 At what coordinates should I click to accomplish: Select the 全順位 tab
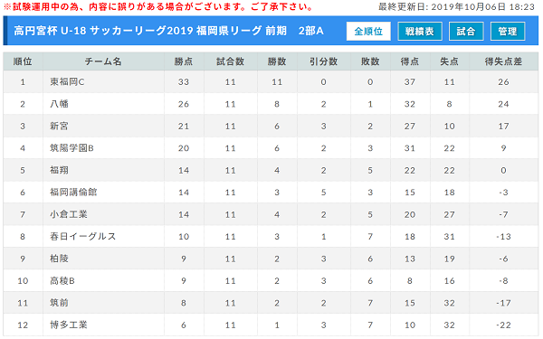point(368,31)
